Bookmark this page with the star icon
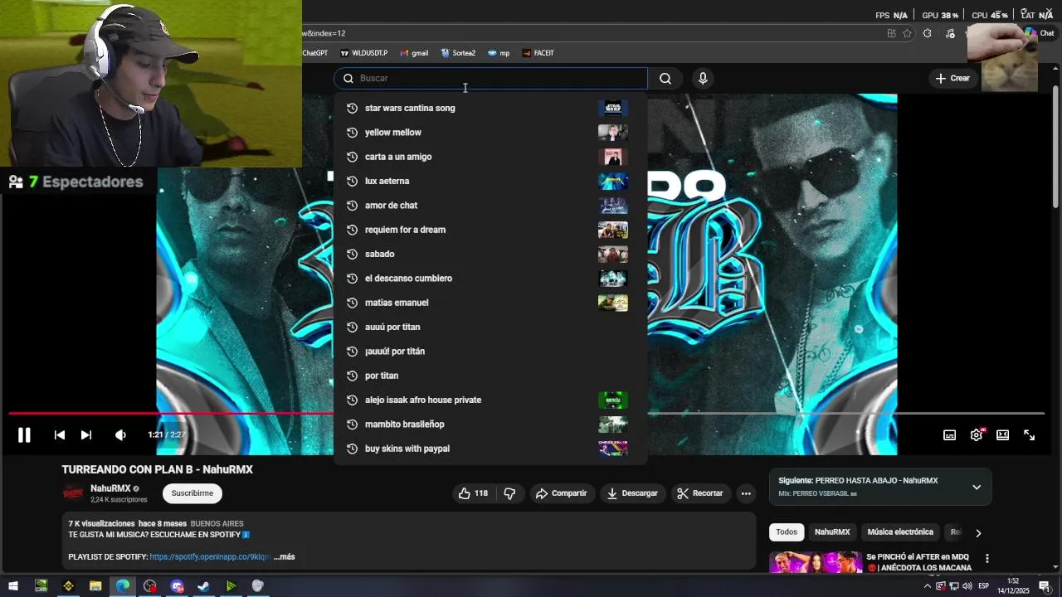Viewport: 1062px width, 597px height. [x=907, y=33]
